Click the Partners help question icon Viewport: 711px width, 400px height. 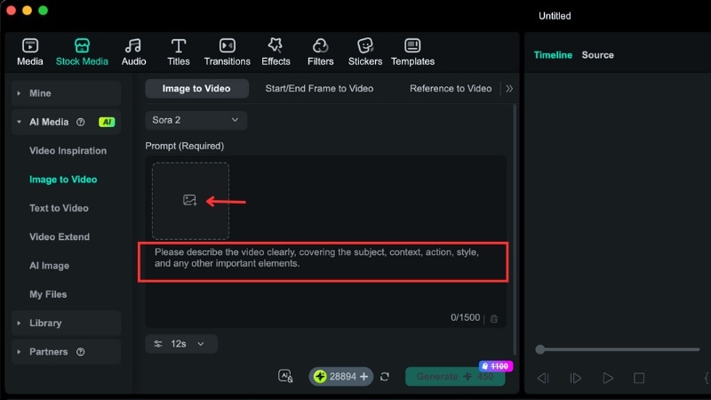tap(80, 352)
